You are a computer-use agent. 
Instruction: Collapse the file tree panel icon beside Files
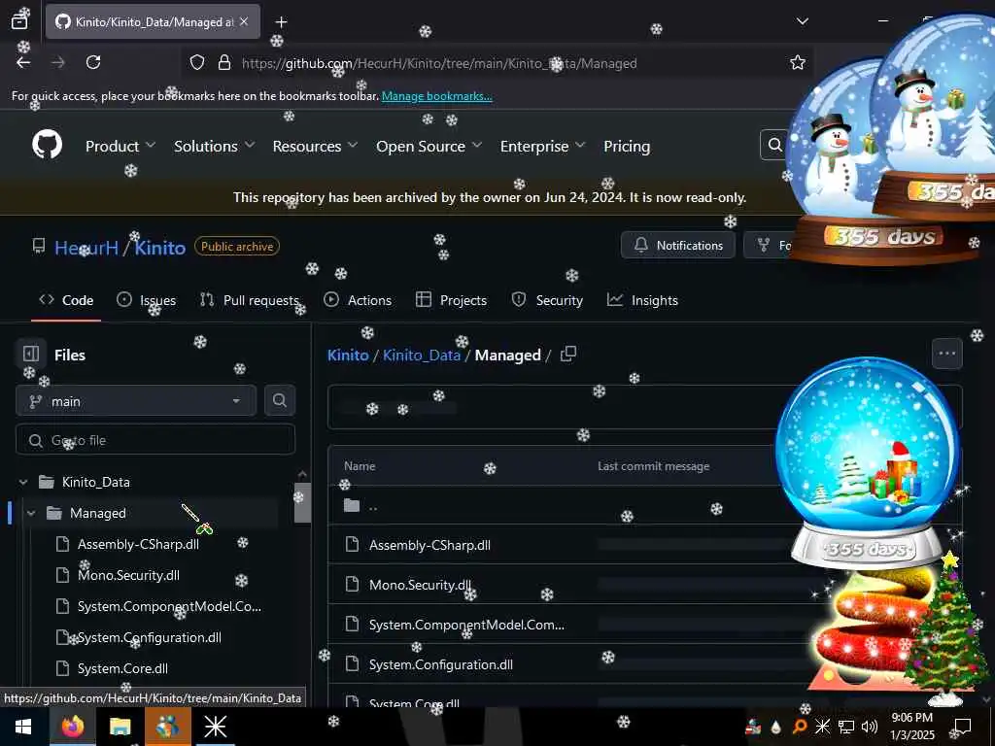30,354
